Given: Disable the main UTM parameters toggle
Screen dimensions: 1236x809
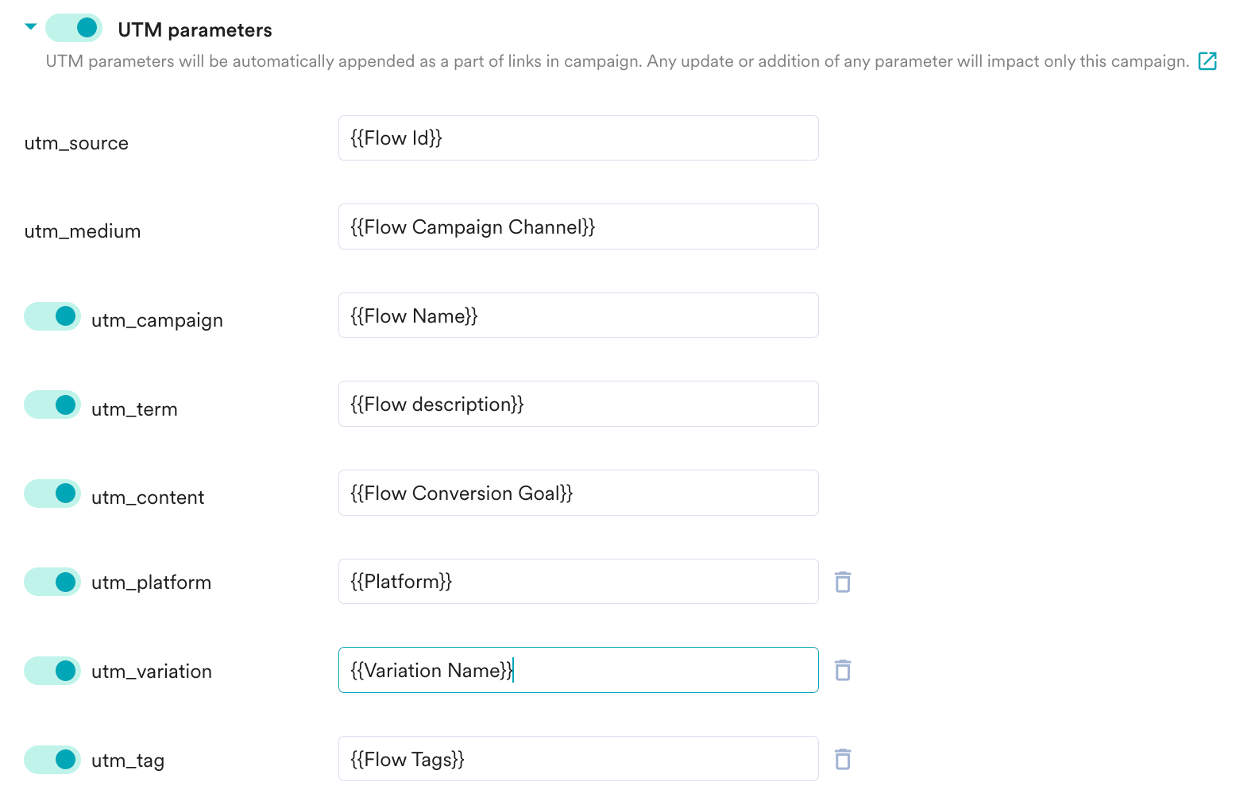Looking at the screenshot, I should (x=74, y=28).
